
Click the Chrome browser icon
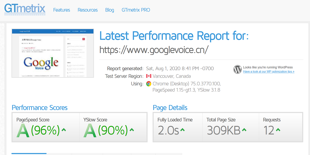pos(148,84)
